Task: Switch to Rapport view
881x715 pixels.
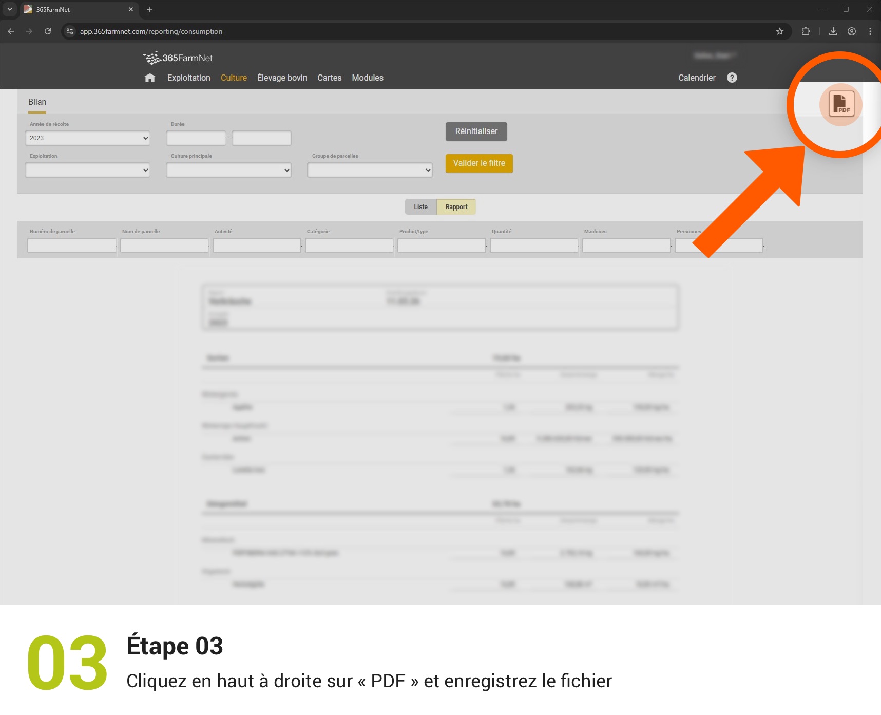Action: [x=456, y=207]
